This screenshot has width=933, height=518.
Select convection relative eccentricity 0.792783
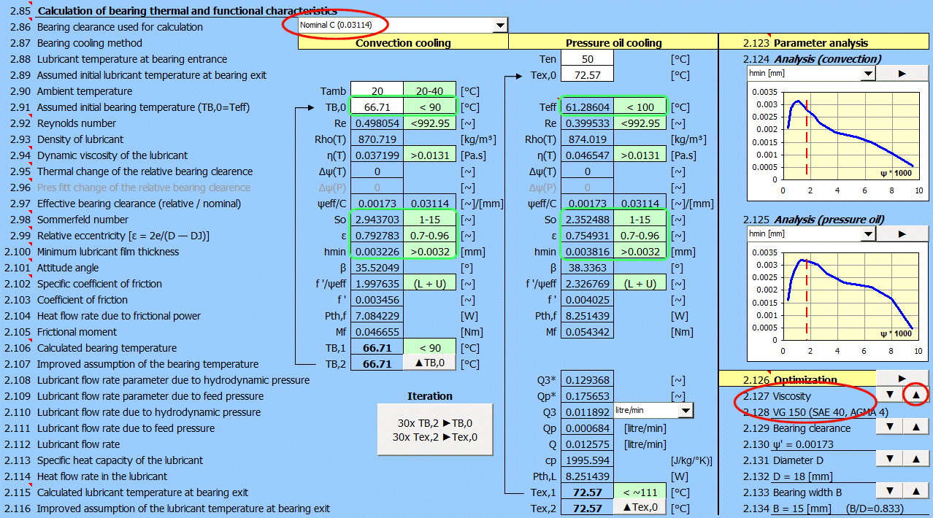(x=377, y=235)
